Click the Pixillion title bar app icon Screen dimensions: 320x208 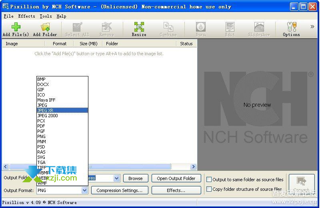5,6
